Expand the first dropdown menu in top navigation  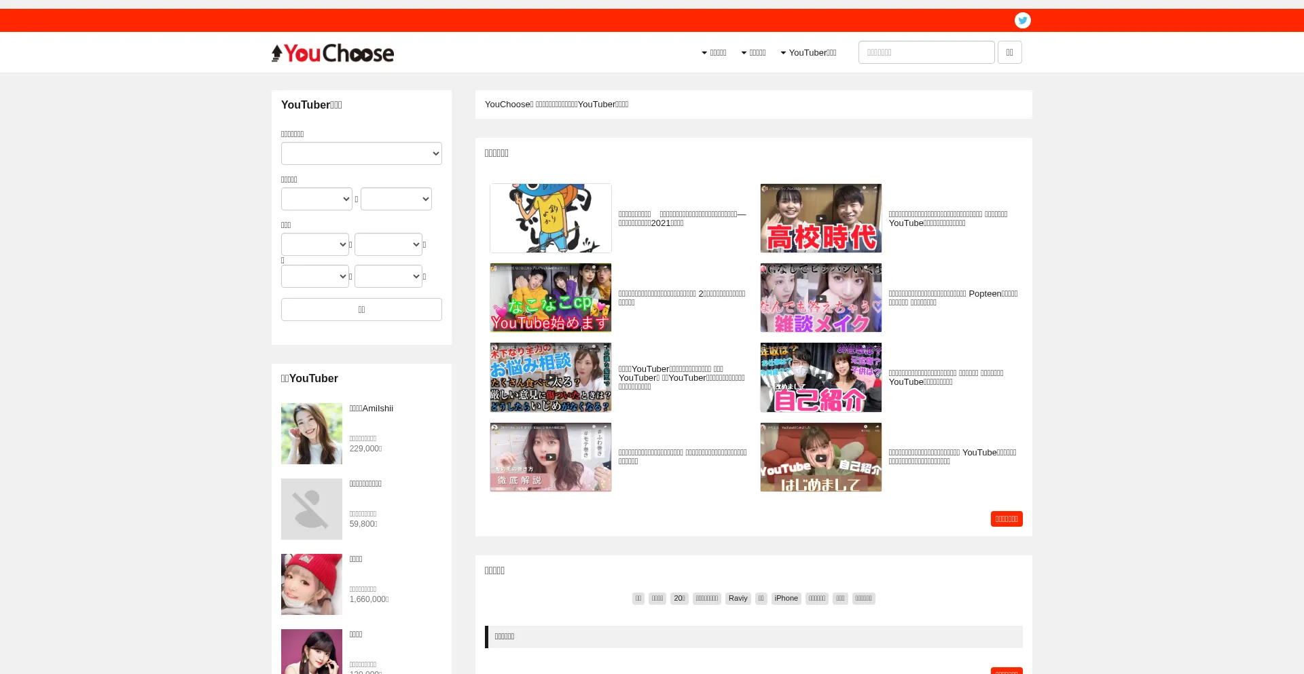714,53
